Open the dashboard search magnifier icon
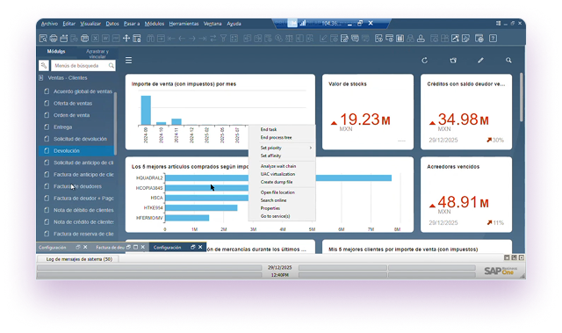Image resolution: width=562 pixels, height=333 pixels. [x=508, y=61]
